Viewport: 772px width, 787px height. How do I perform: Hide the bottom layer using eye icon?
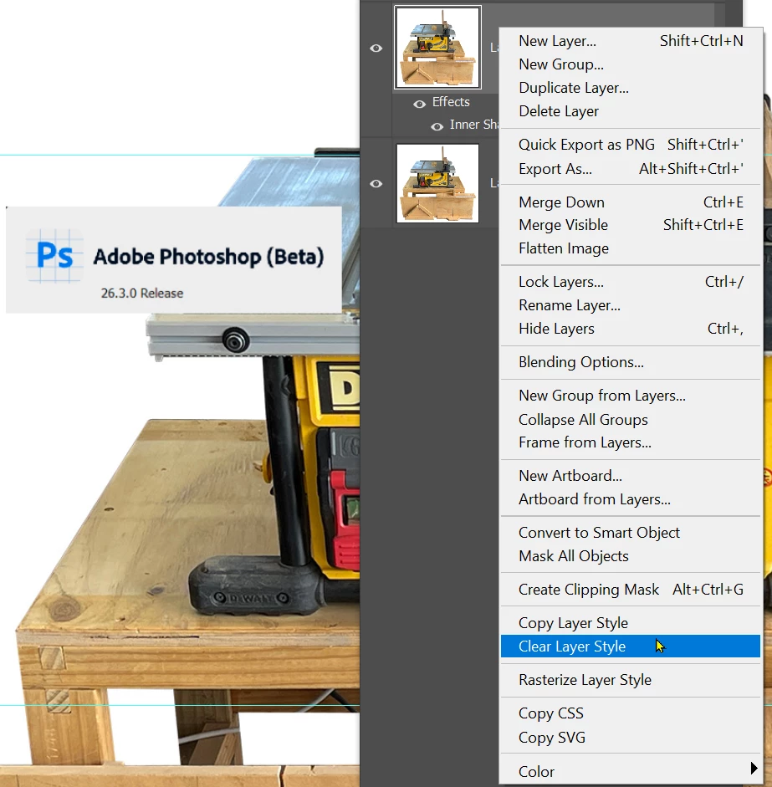pyautogui.click(x=376, y=184)
